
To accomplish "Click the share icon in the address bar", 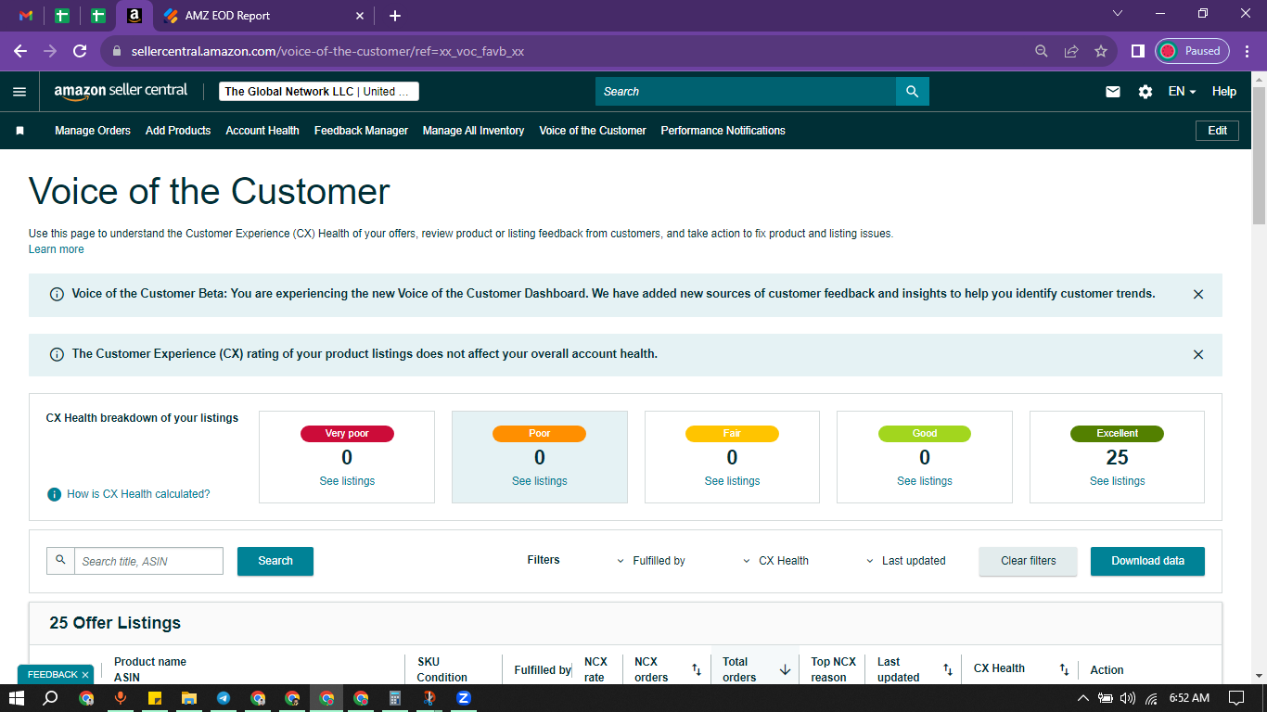I will tap(1071, 51).
